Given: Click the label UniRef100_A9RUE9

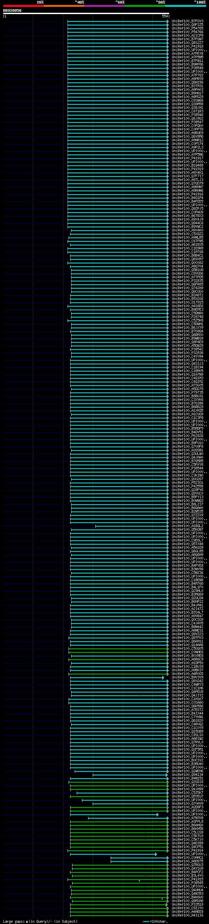Looking at the screenshot, I should click(x=187, y=133).
